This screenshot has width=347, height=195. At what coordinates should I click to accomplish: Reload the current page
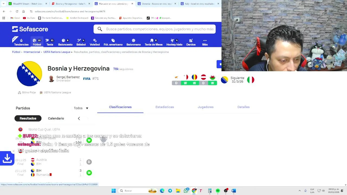point(17,11)
